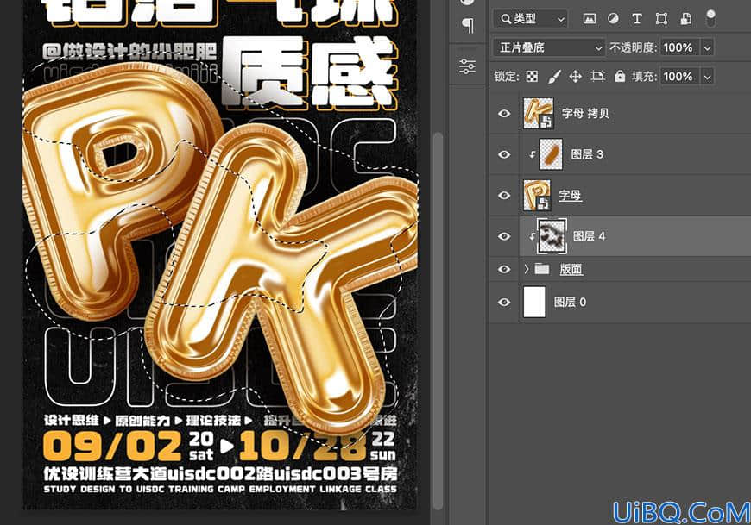Click the 版面 folder icon
The width and height of the screenshot is (751, 525).
[542, 269]
